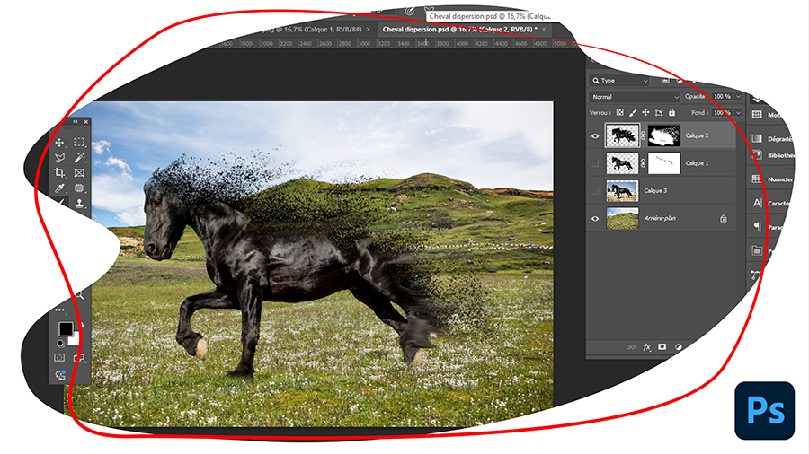Show the Calque 3 layer
Viewport: 809px width, 454px height.
tap(594, 191)
